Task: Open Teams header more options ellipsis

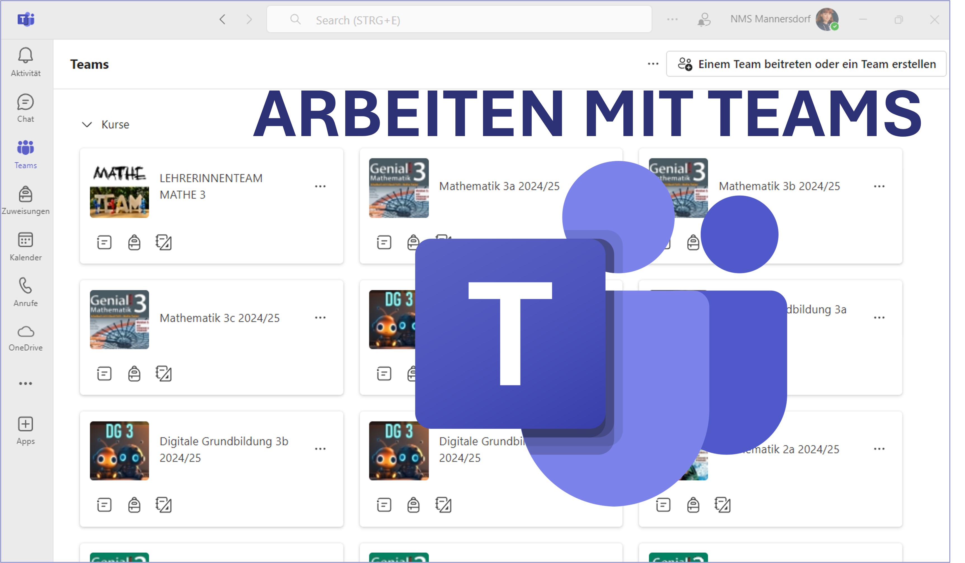Action: (x=653, y=64)
